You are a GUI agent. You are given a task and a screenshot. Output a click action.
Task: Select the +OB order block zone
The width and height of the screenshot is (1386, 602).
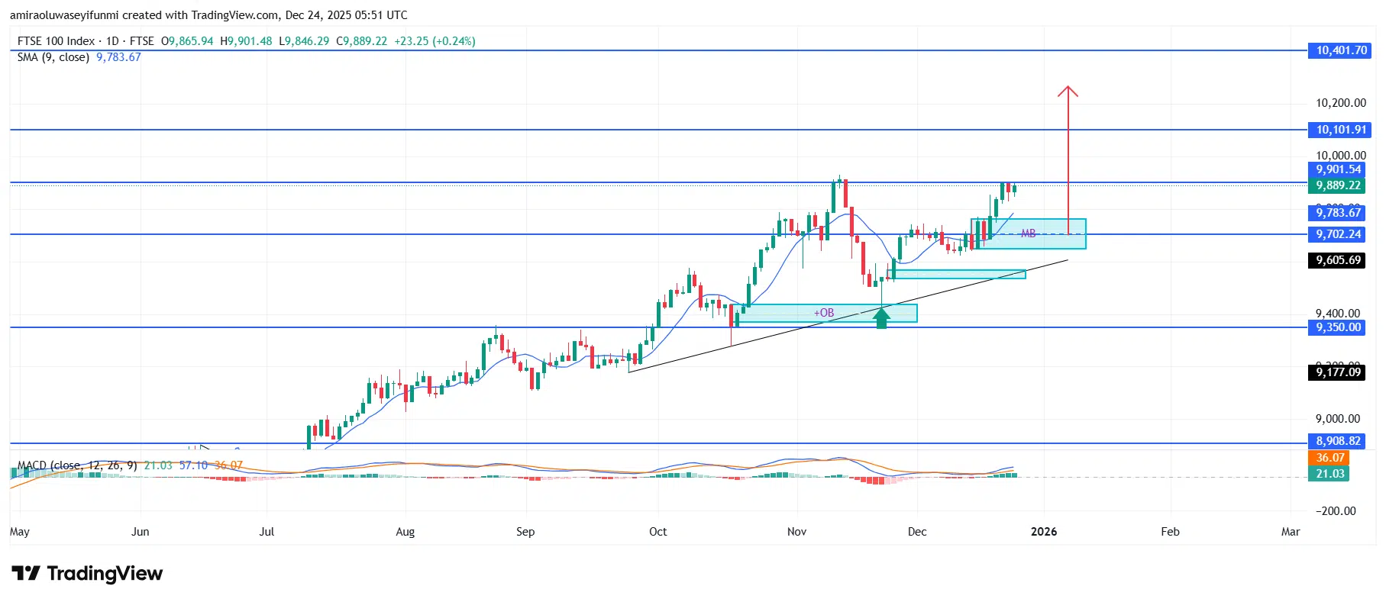tap(823, 313)
